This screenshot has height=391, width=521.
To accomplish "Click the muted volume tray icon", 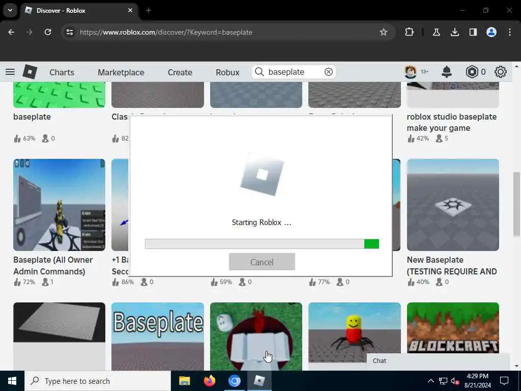I will click(455, 381).
